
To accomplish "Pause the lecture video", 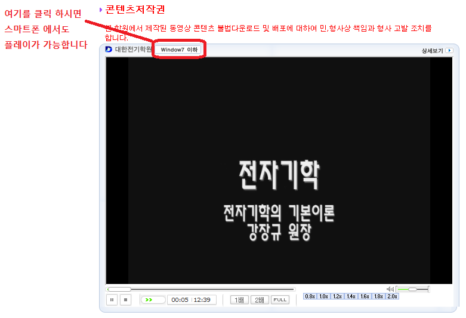I will click(112, 300).
